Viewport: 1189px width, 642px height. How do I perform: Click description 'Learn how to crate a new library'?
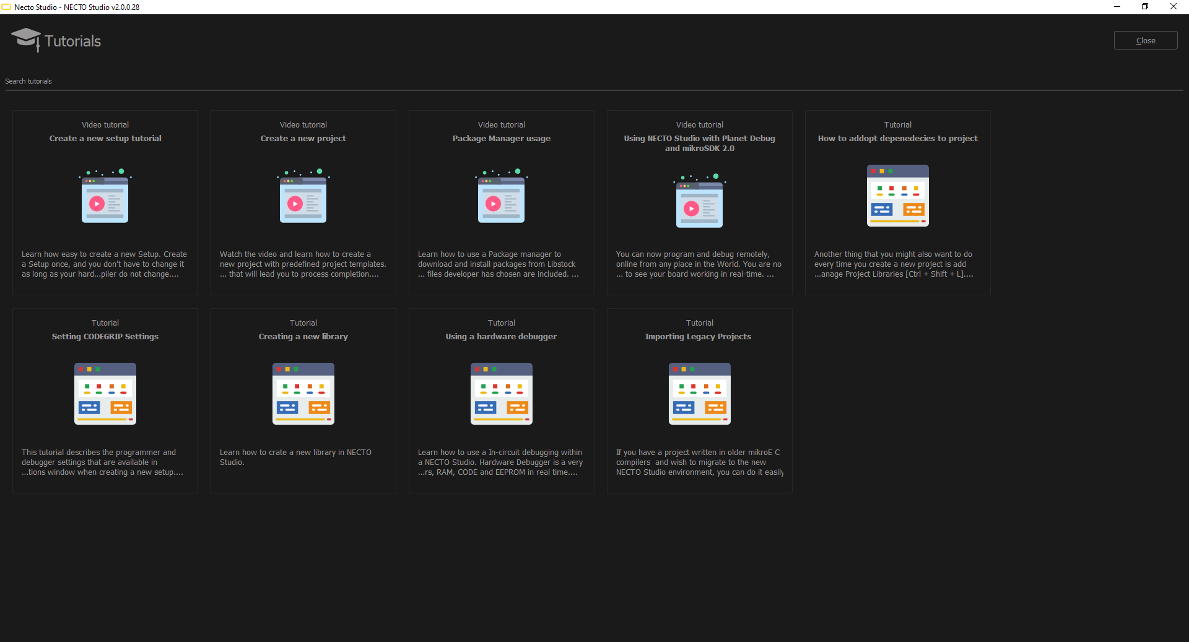point(295,458)
